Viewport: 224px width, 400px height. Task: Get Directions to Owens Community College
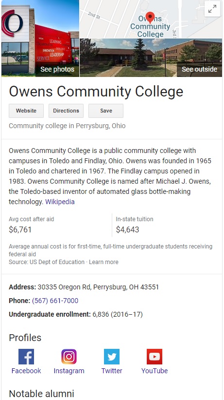point(66,111)
